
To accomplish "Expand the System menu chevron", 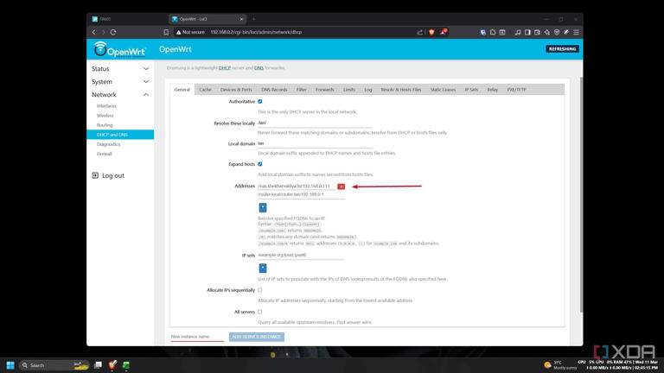I will [x=145, y=82].
